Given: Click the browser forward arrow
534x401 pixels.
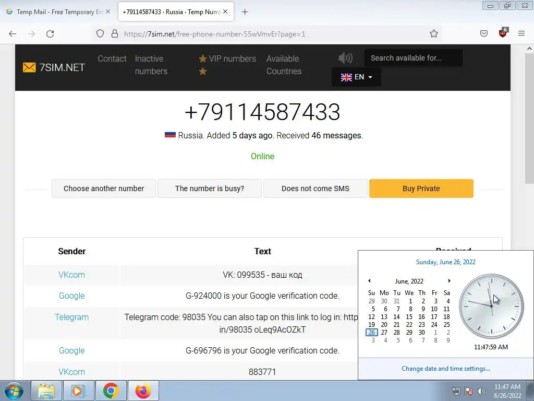Looking at the screenshot, I should pos(31,34).
